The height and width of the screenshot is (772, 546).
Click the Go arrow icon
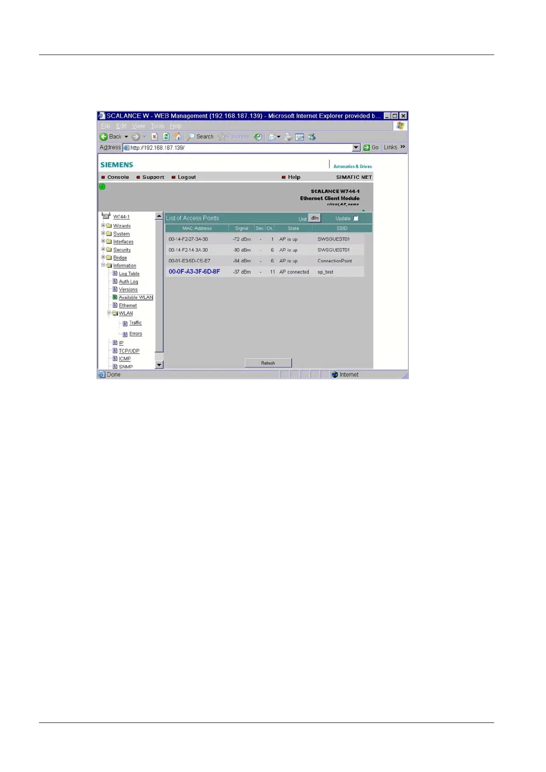367,148
